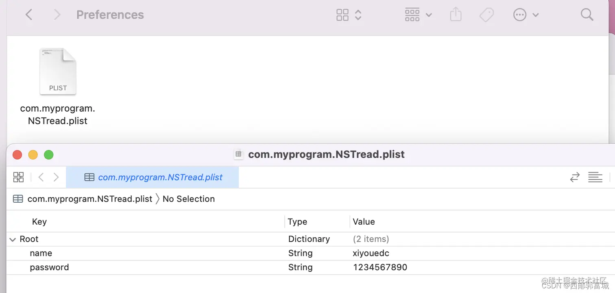Viewport: 615px width, 293px height.
Task: Select the com.myprogram.NSTread.plist file icon
Action: tap(58, 72)
